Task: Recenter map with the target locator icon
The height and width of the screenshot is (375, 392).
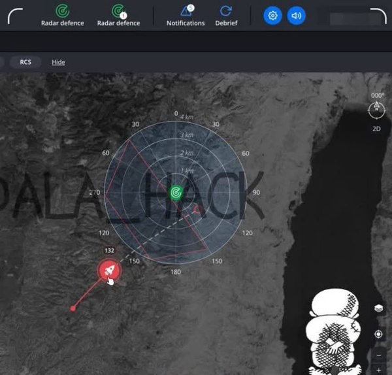Action: coord(378,334)
